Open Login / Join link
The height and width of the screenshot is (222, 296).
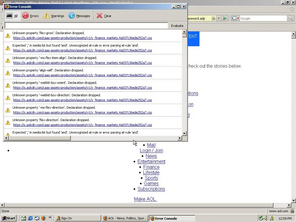tap(151, 150)
